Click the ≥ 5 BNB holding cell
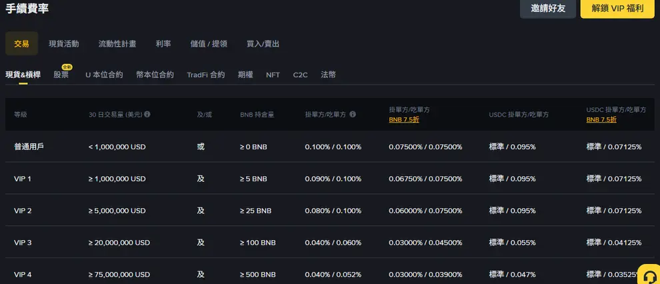660x284 pixels. (x=253, y=179)
